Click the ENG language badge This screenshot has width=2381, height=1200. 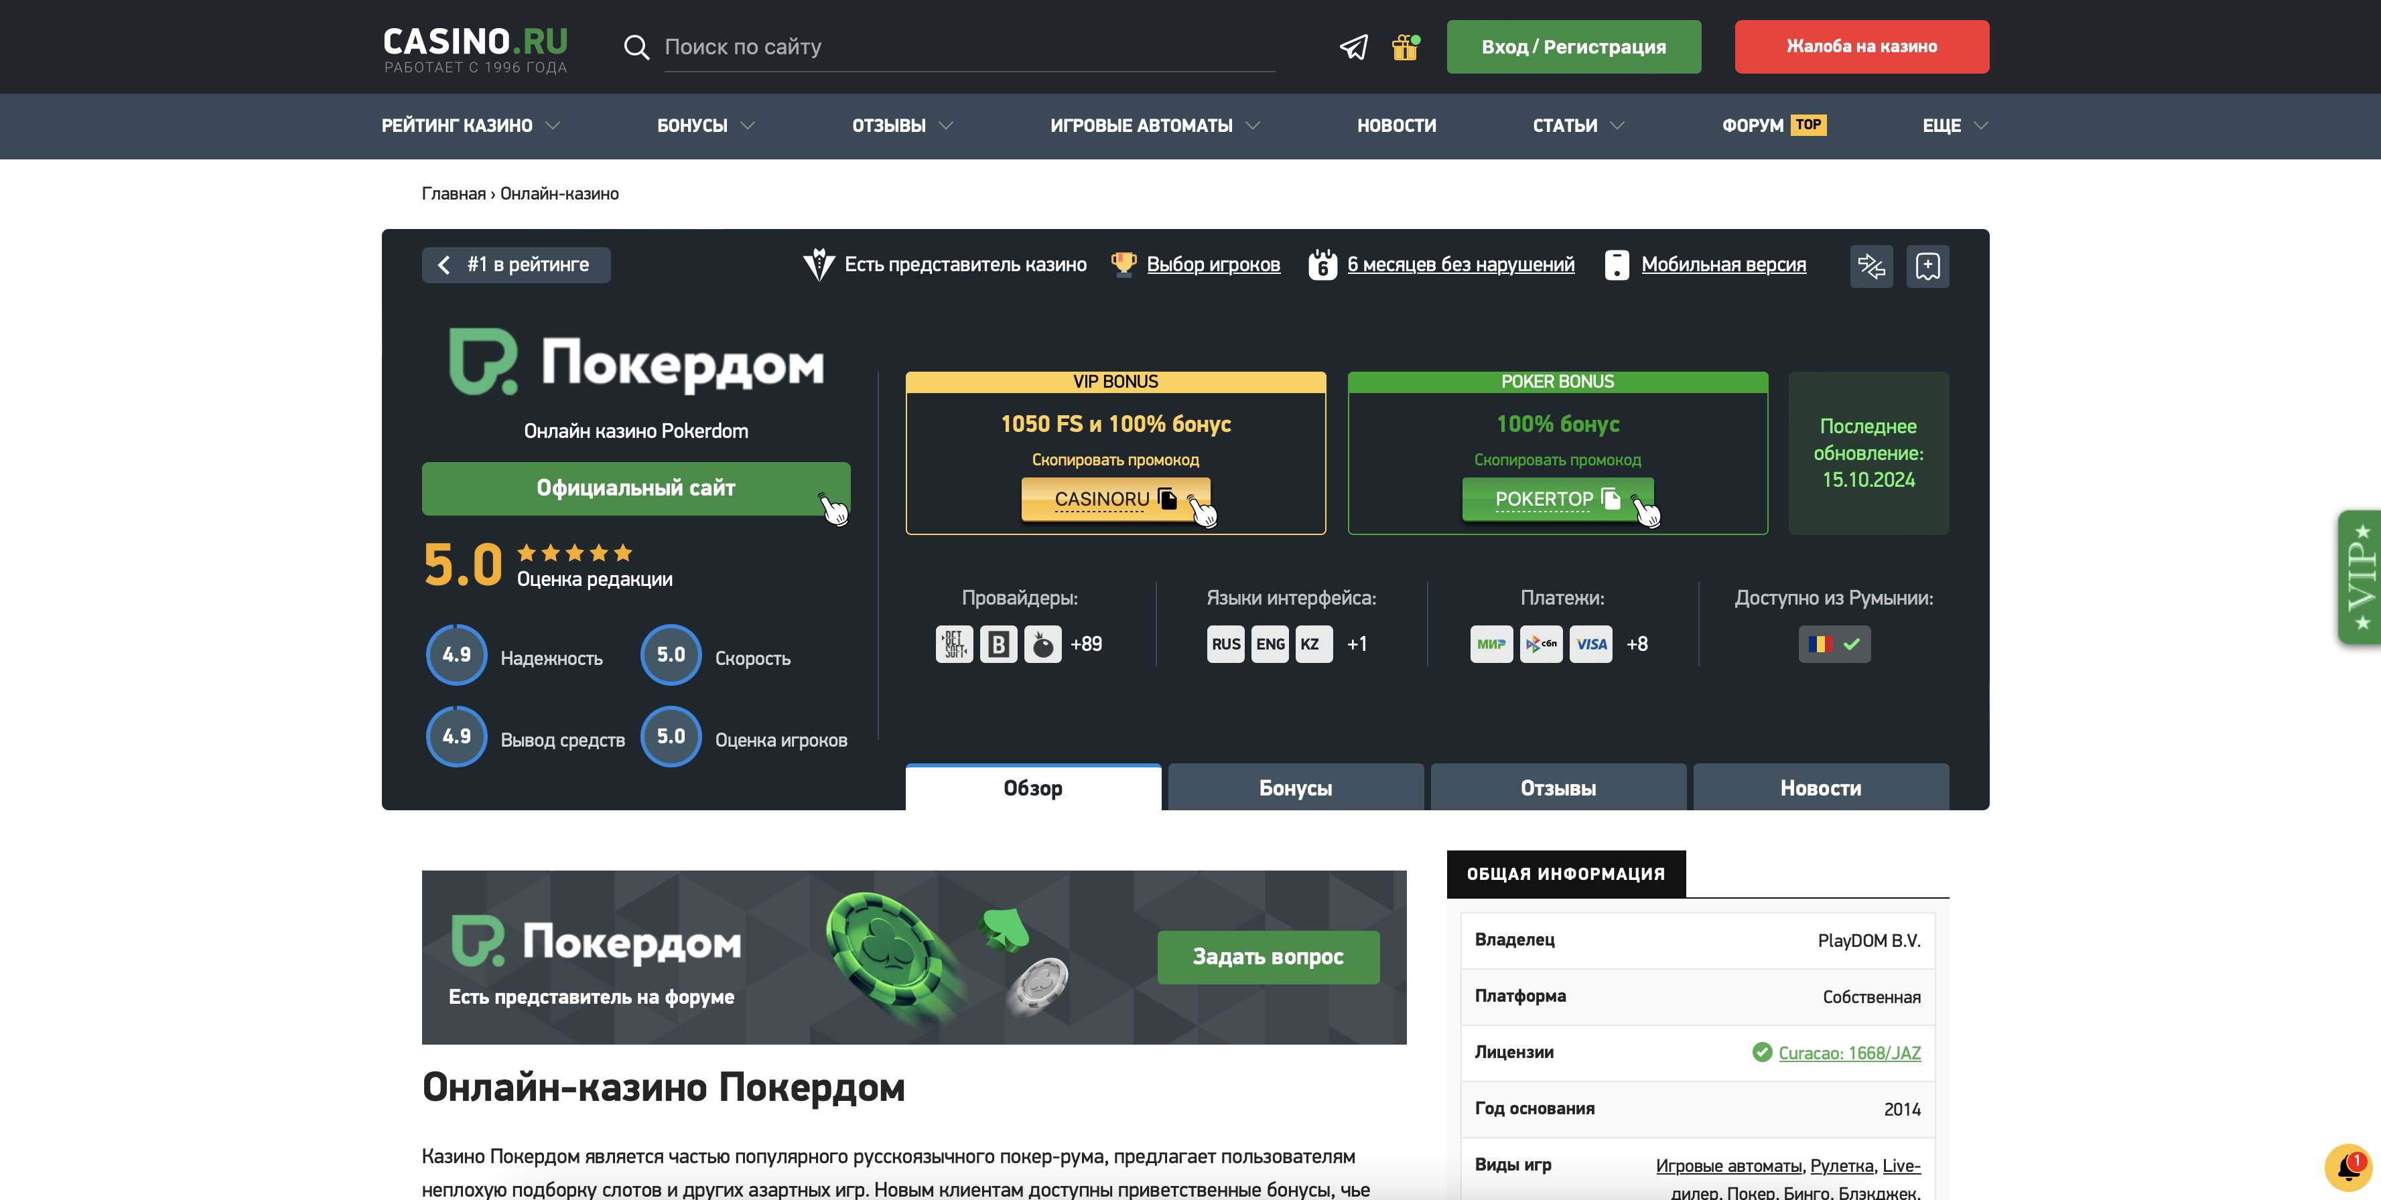click(1270, 644)
